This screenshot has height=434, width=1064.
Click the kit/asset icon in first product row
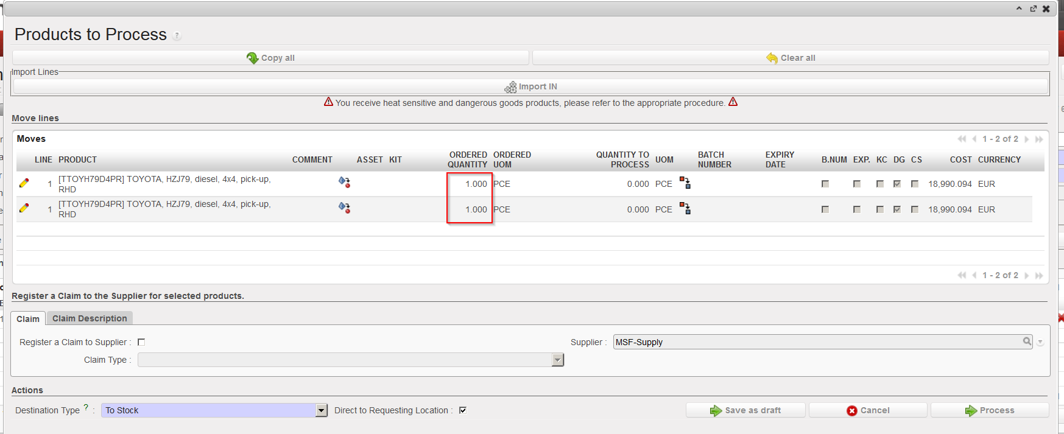pyautogui.click(x=344, y=183)
